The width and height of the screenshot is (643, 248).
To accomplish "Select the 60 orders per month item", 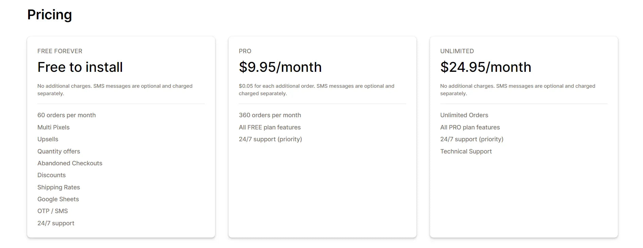I will pos(67,115).
